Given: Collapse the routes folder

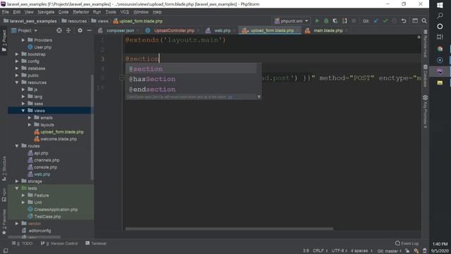Looking at the screenshot, I should (x=17, y=146).
